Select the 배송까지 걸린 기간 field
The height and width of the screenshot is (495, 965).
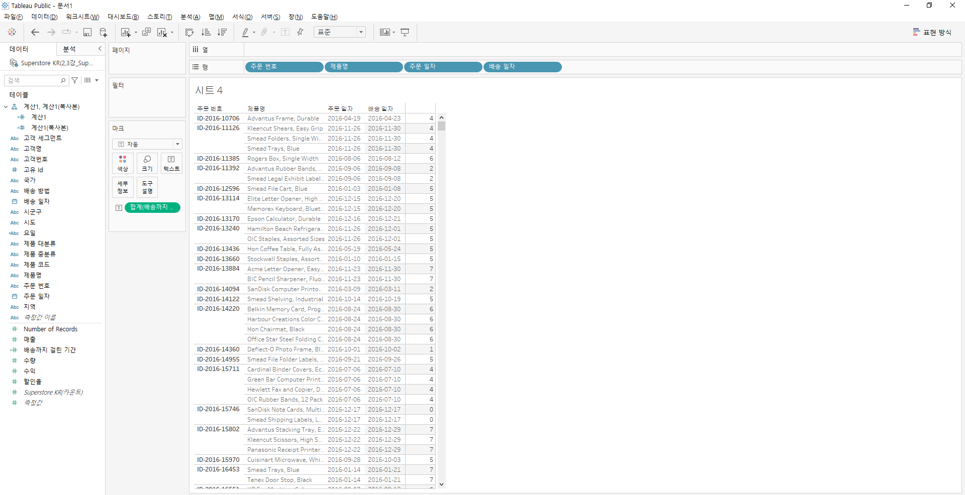tap(50, 350)
